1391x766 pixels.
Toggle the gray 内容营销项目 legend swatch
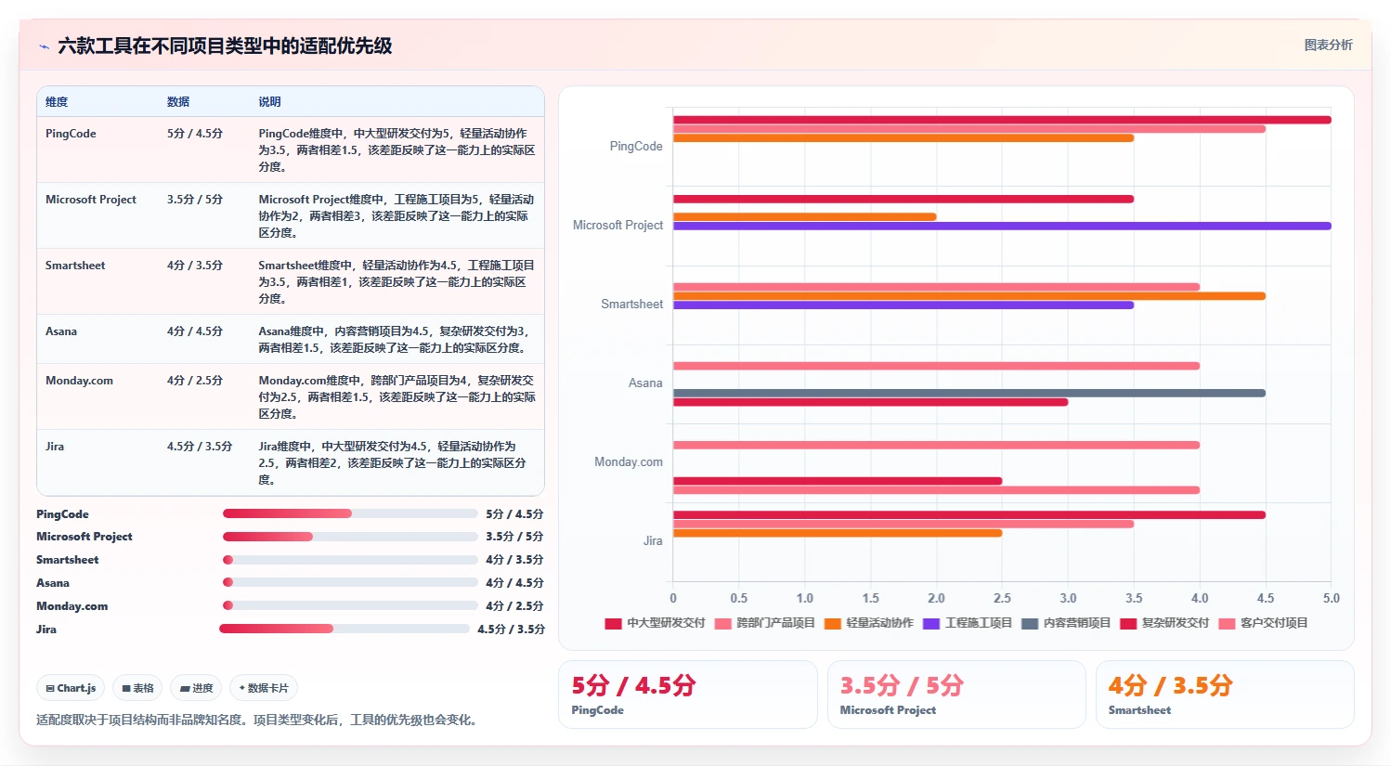[x=1030, y=623]
